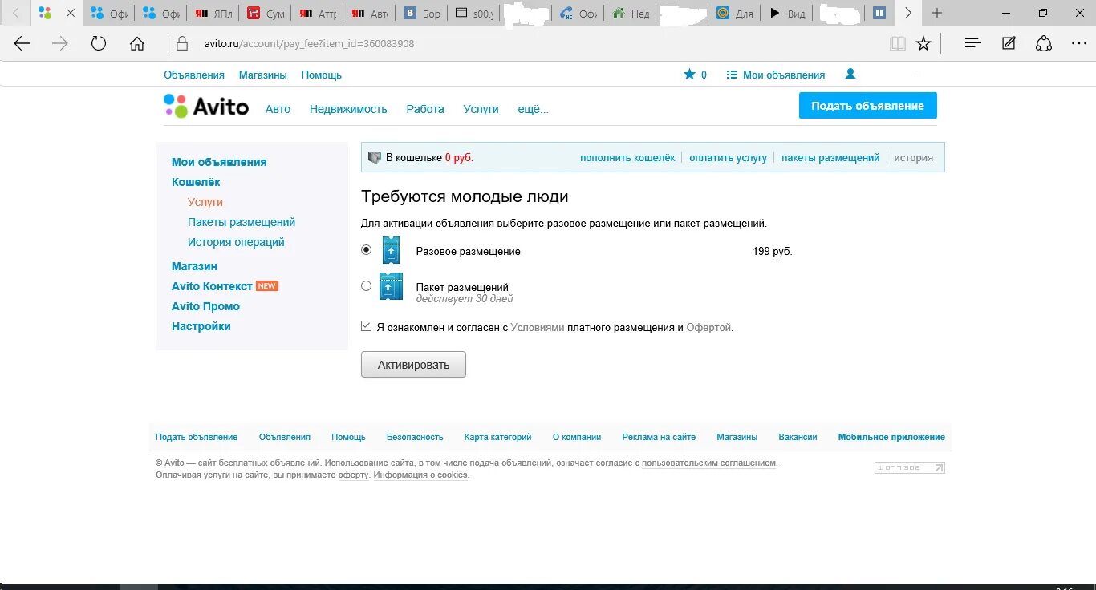Open Объявления in top navigation
This screenshot has height=590, width=1096.
(194, 75)
